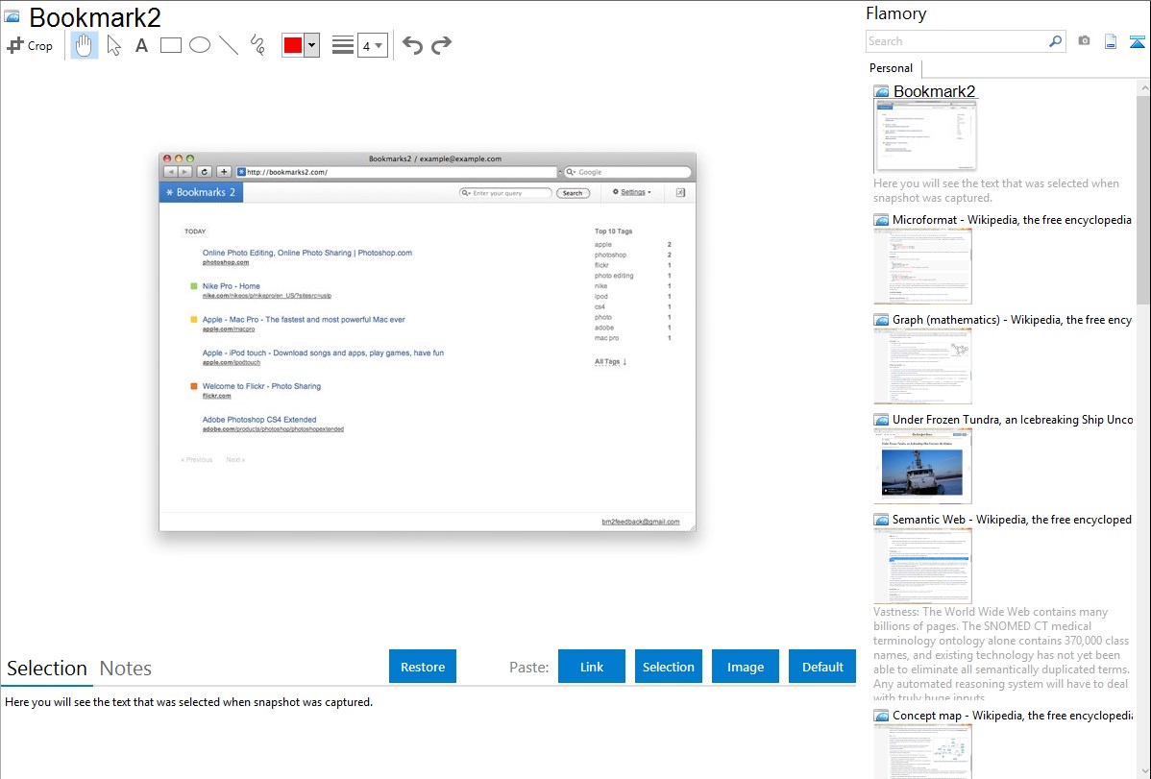Open the Notes tab
The height and width of the screenshot is (779, 1151).
coord(126,669)
